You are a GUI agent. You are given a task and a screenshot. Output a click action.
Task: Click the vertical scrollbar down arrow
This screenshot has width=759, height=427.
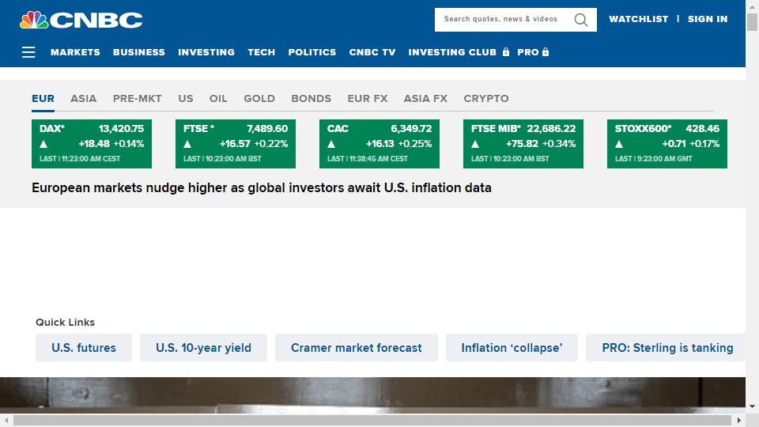point(752,406)
